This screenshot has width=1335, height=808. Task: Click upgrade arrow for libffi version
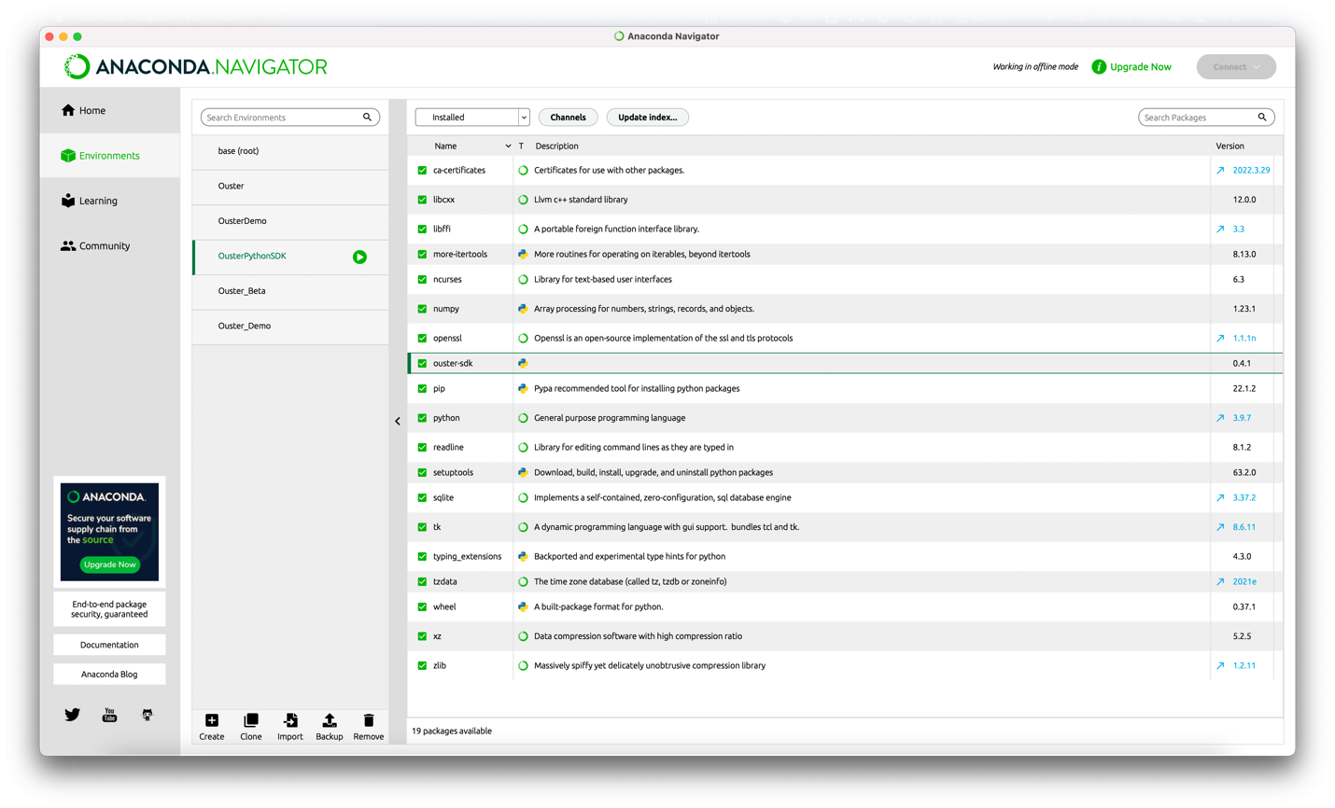click(1220, 229)
